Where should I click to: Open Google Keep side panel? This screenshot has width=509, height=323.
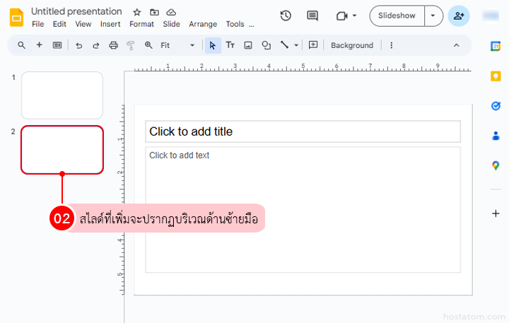496,76
